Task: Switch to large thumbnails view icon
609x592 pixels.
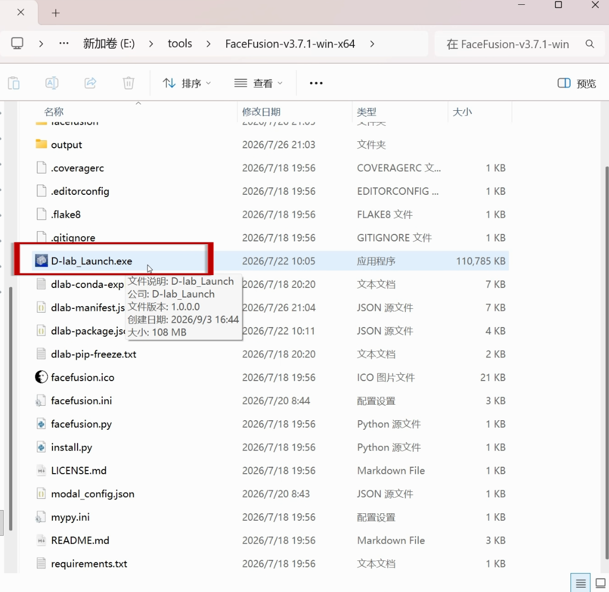Action: click(600, 583)
